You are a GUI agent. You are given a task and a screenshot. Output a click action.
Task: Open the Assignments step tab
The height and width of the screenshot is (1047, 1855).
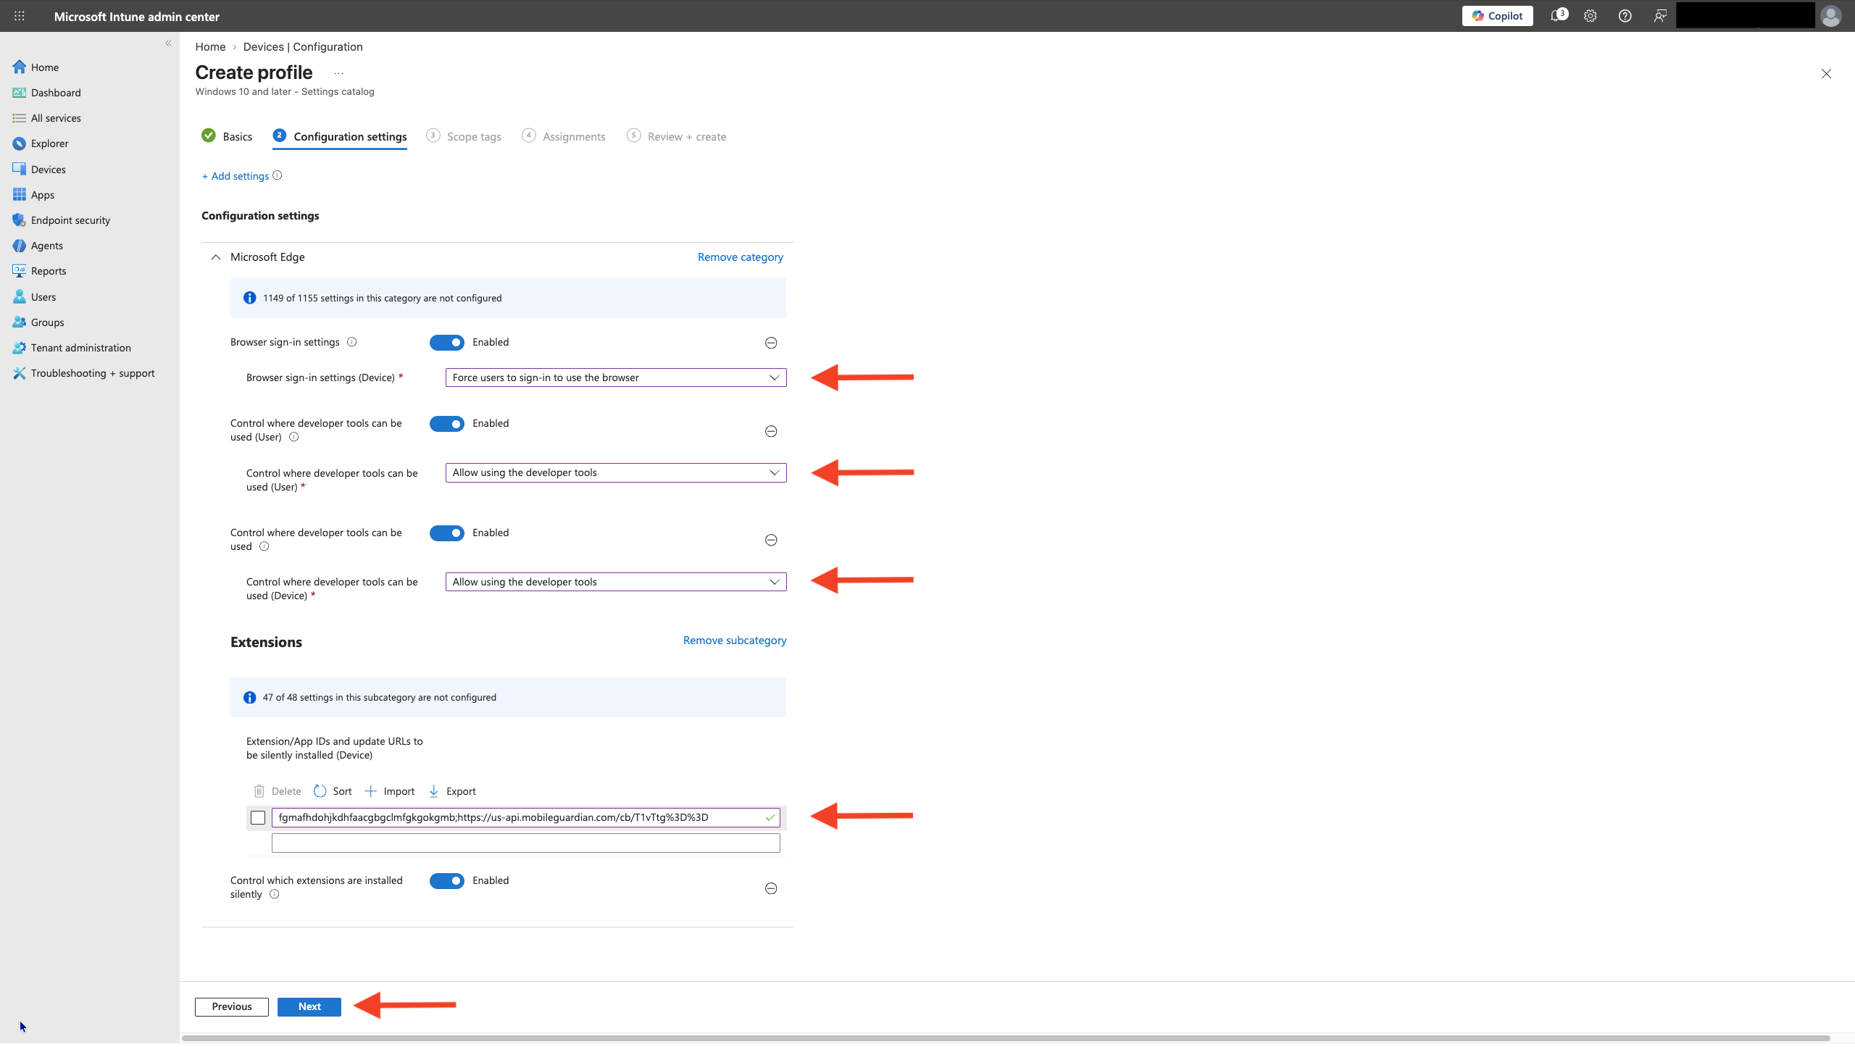pyautogui.click(x=564, y=136)
